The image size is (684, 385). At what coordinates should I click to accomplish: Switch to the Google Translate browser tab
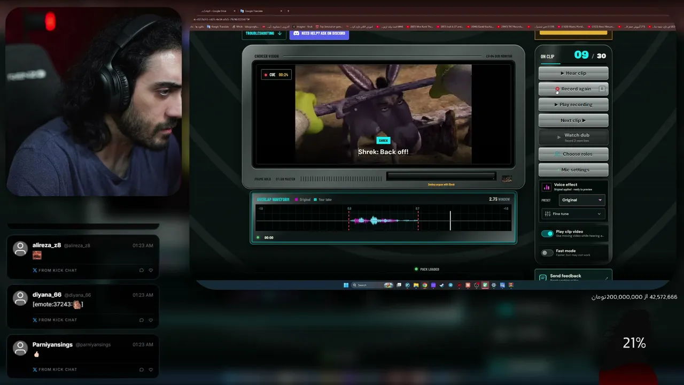tap(260, 11)
